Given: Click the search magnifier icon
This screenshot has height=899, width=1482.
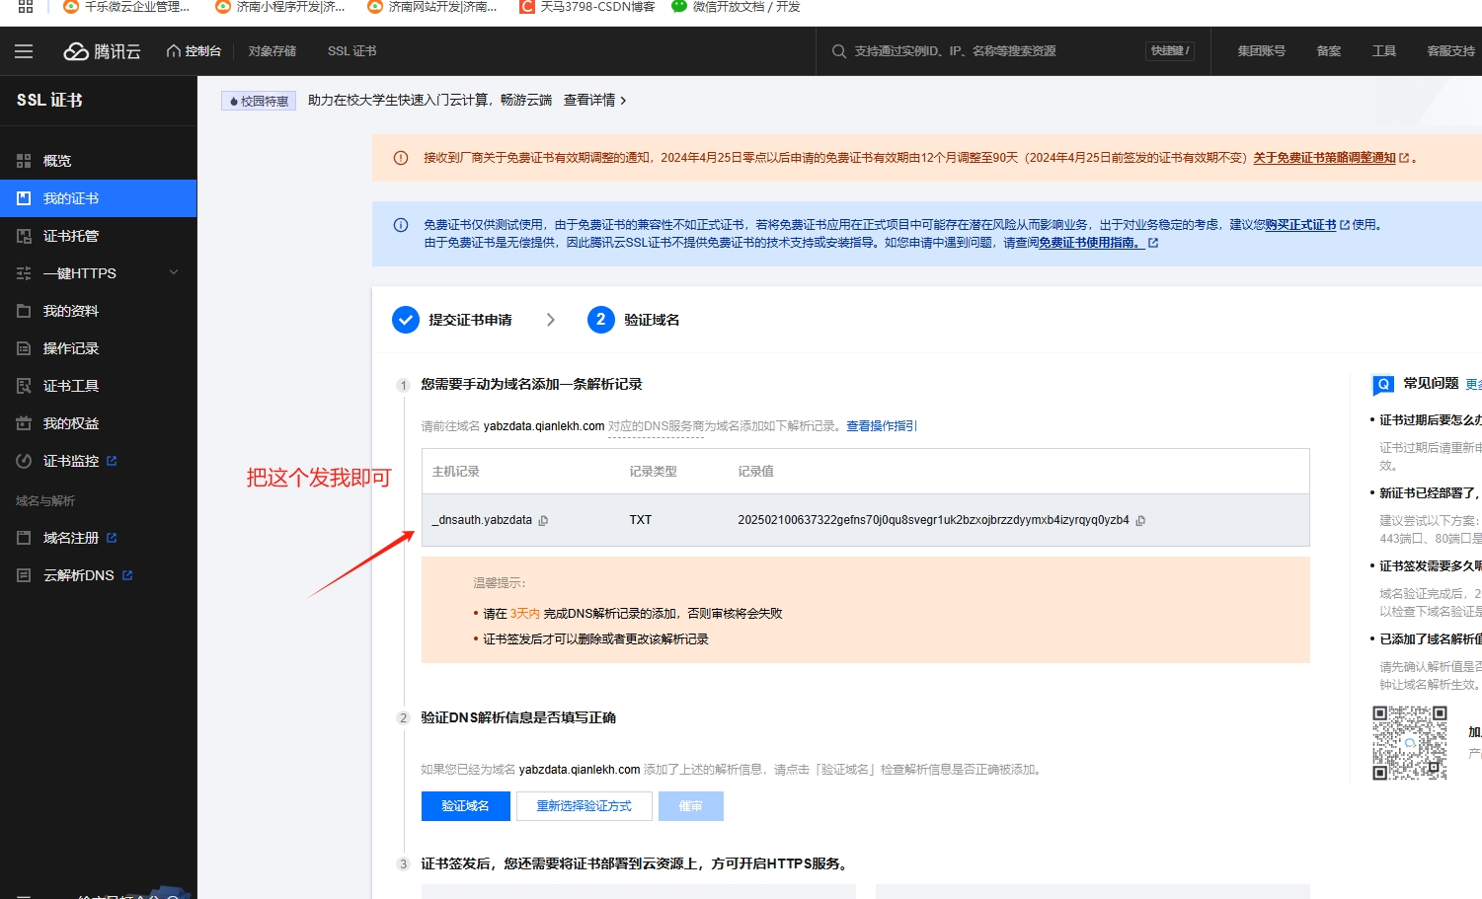Looking at the screenshot, I should 839,51.
